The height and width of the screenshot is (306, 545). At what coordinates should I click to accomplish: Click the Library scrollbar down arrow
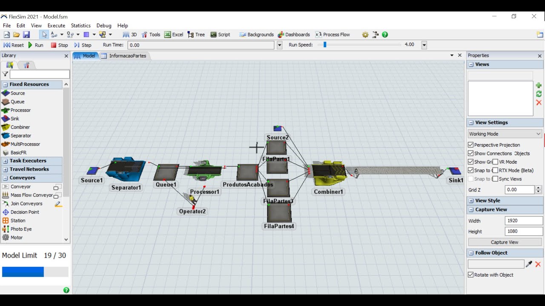[66, 239]
